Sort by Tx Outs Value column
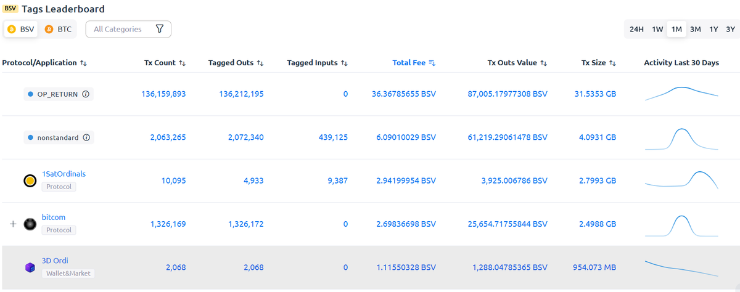This screenshot has width=740, height=292. click(x=517, y=63)
